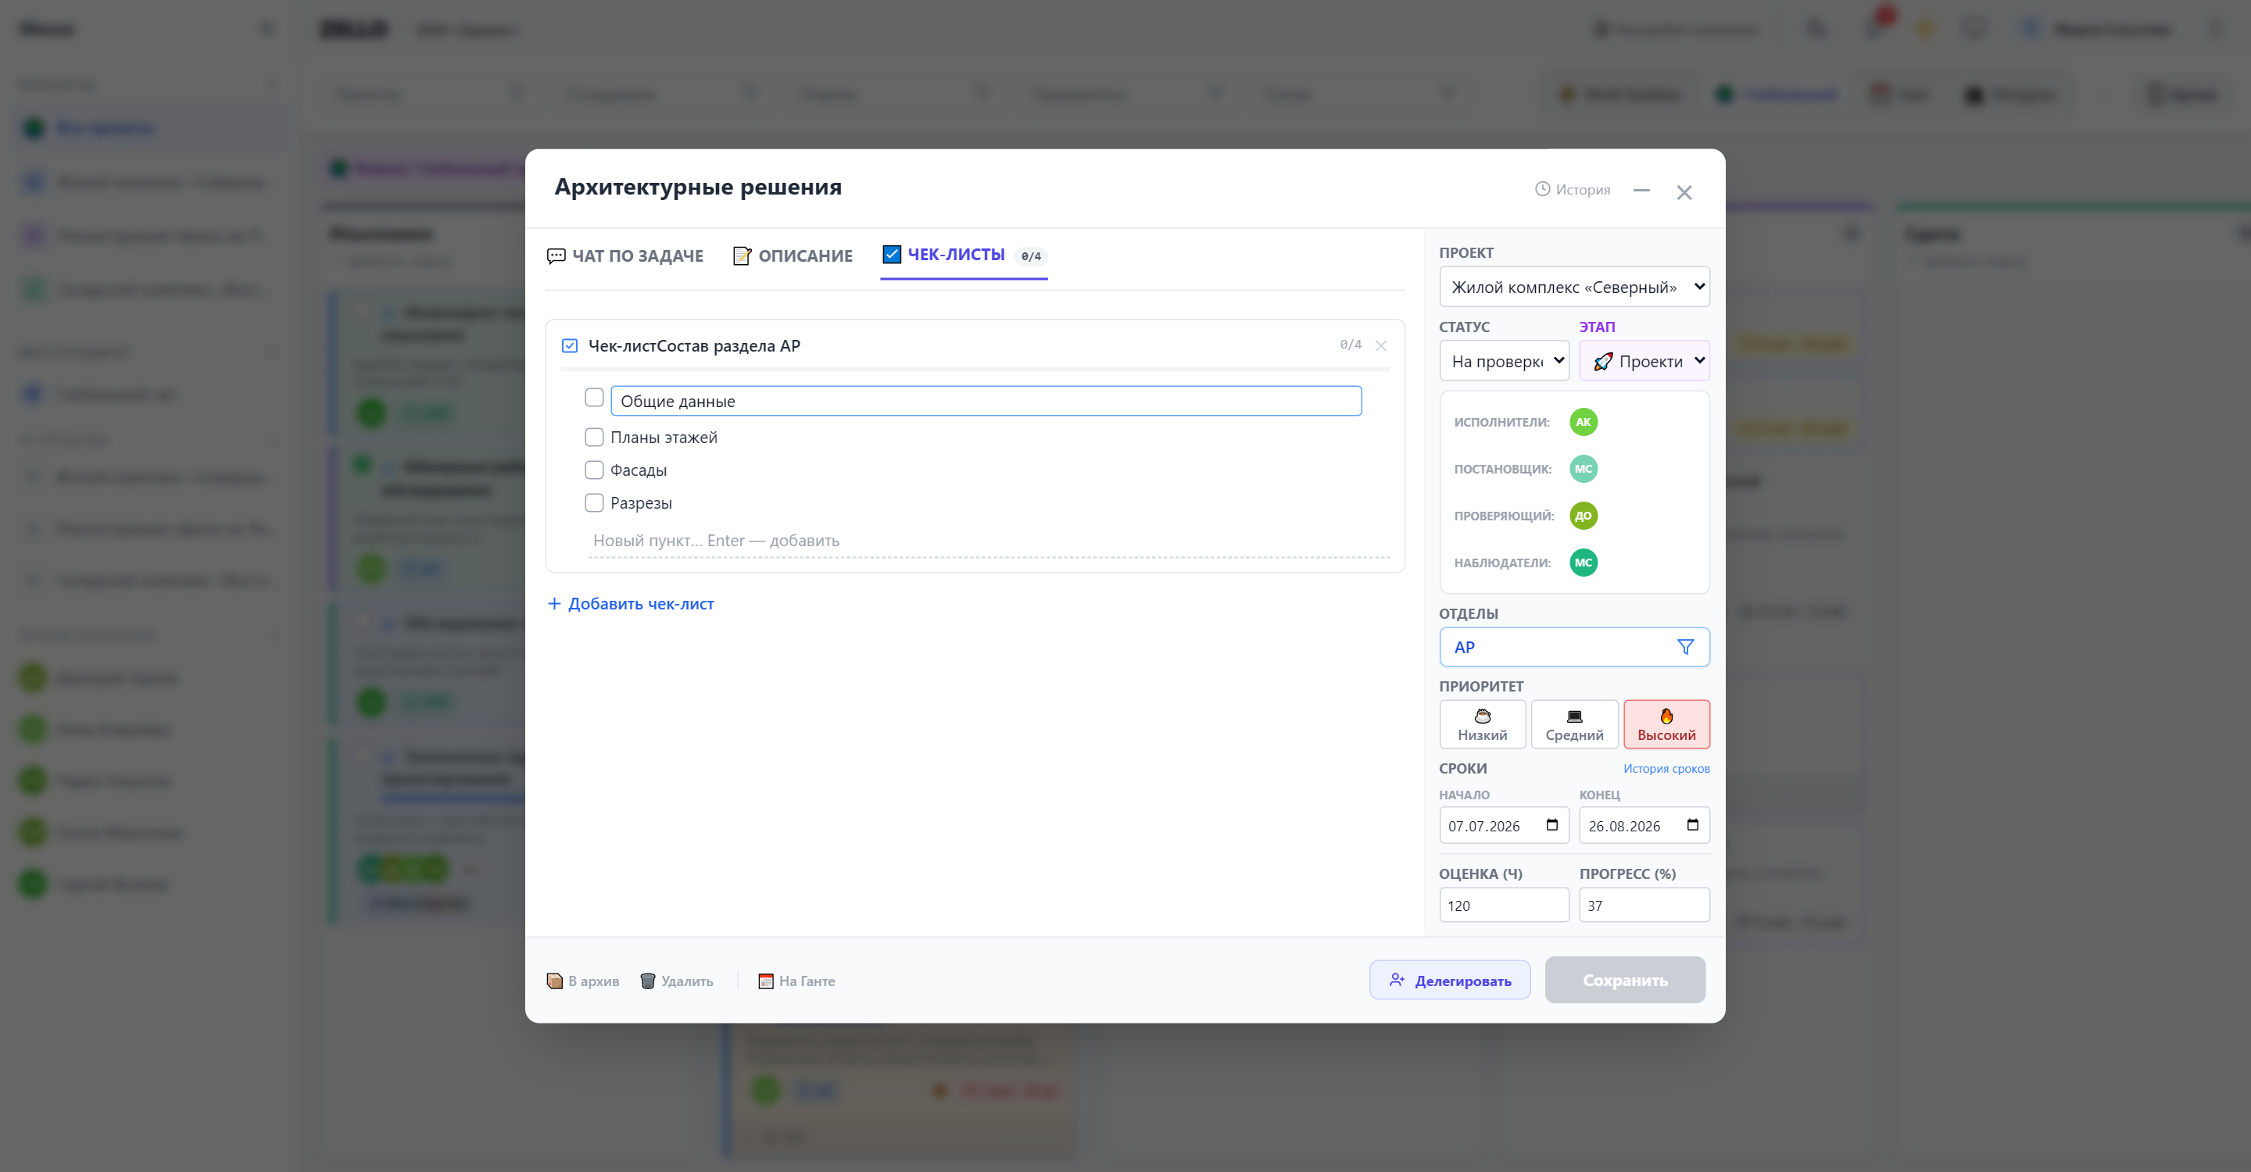
Task: Click the ДО reviewer avatar
Action: (x=1584, y=516)
